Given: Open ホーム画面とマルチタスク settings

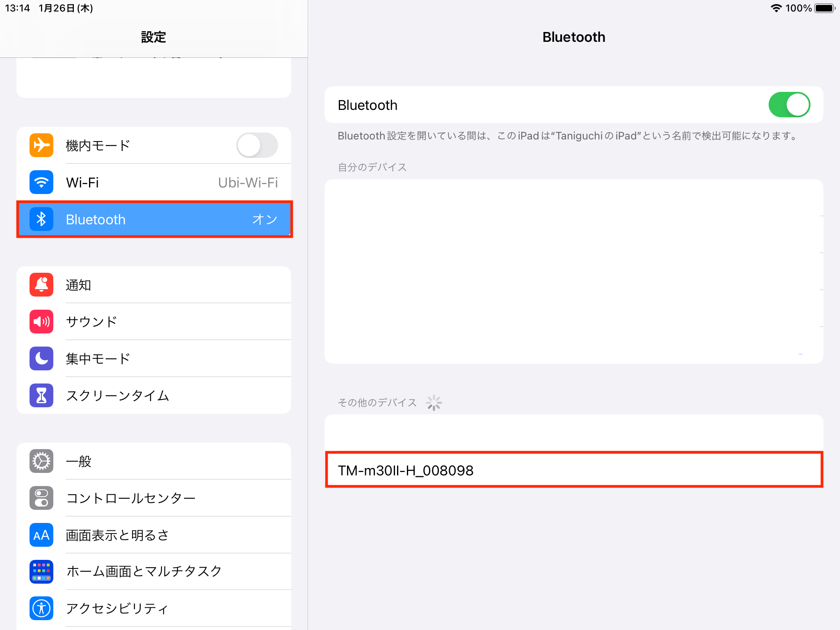Looking at the screenshot, I should point(154,571).
